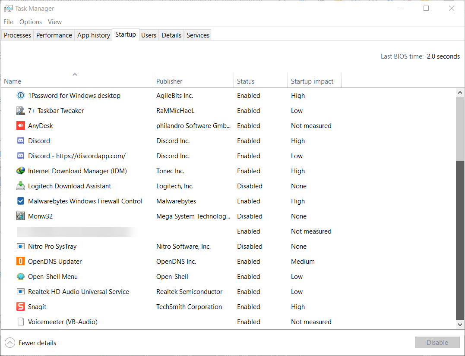465x356 pixels.
Task: Click the Monw32 icon
Action: click(x=20, y=216)
